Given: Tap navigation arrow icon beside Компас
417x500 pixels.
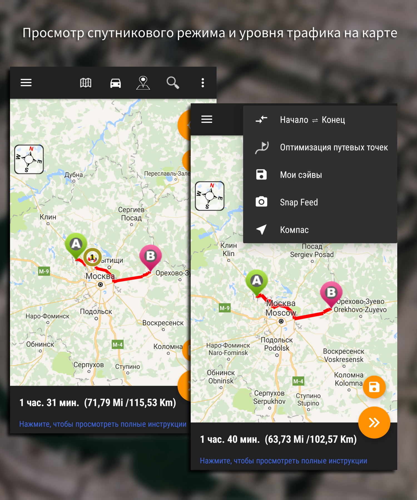Looking at the screenshot, I should [x=261, y=229].
